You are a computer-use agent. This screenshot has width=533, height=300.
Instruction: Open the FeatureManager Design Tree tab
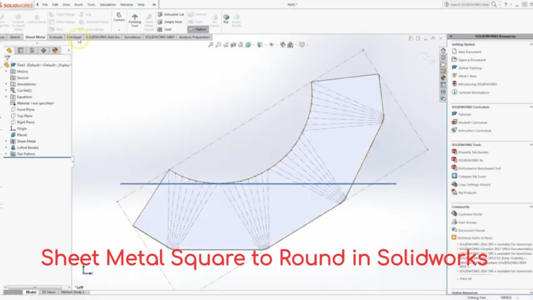click(9, 50)
